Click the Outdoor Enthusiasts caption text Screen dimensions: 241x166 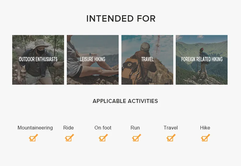tap(38, 59)
